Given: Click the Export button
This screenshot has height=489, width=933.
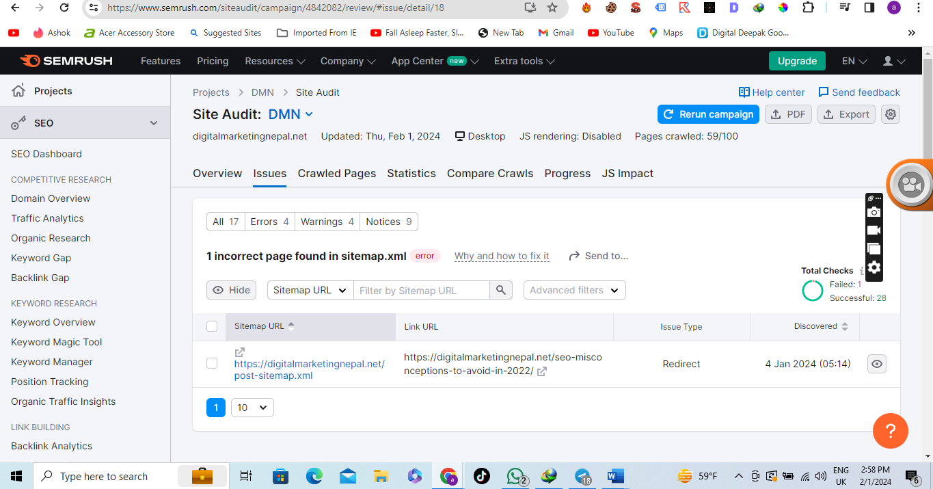Looking at the screenshot, I should (x=846, y=114).
